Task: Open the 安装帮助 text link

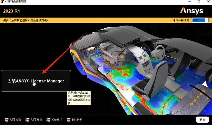Action: (x=77, y=120)
